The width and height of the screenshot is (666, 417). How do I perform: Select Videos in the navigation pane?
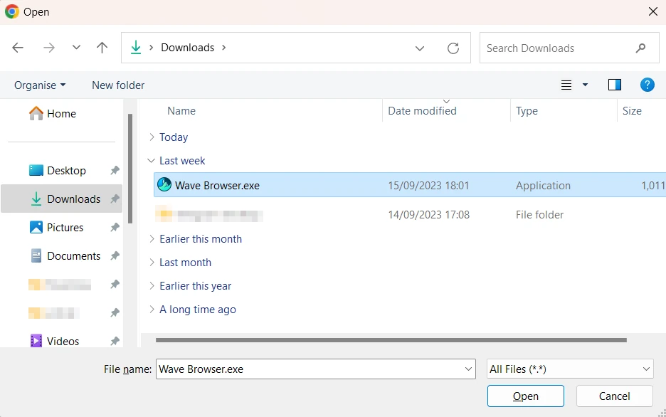(63, 341)
